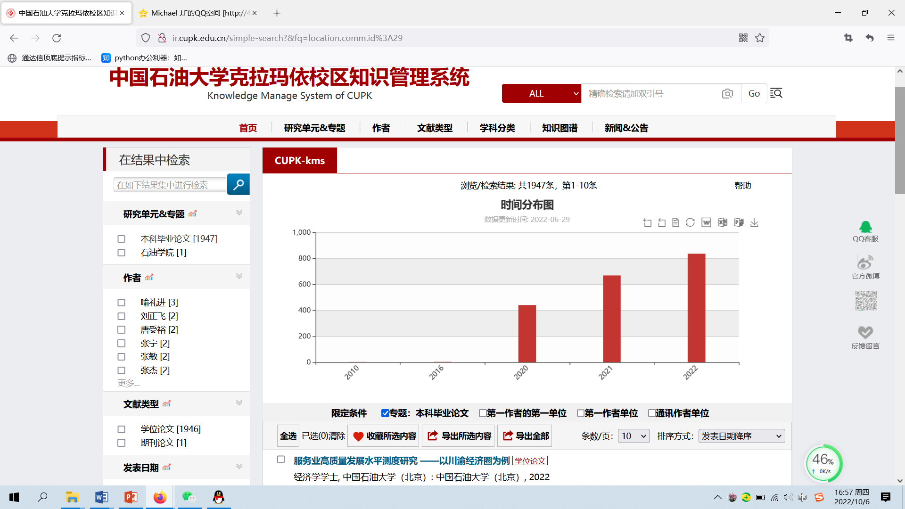Open the 学科分类 navigation menu item
This screenshot has height=509, width=905.
tap(497, 128)
